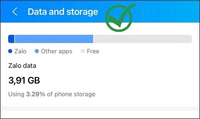The image size is (200, 119).
Task: Click the Data and storage title
Action: (63, 12)
